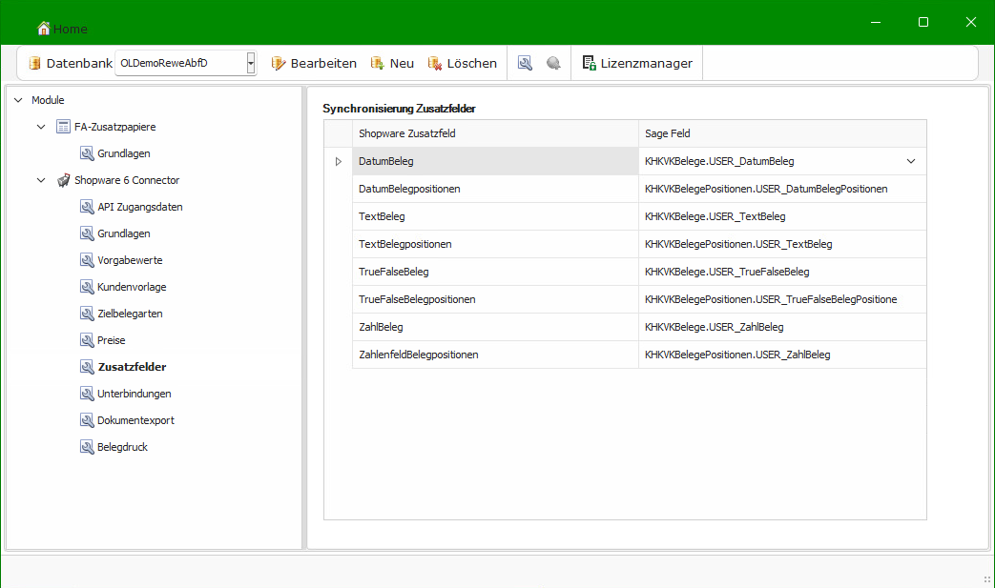Image resolution: width=995 pixels, height=588 pixels.
Task: Click the Kundenvorlage icon
Action: (x=87, y=287)
